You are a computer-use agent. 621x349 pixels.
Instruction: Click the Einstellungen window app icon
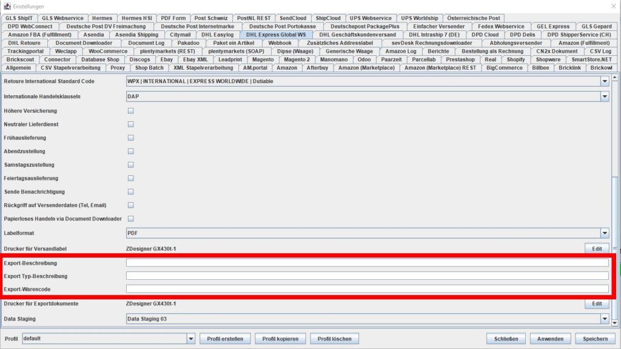(x=7, y=6)
